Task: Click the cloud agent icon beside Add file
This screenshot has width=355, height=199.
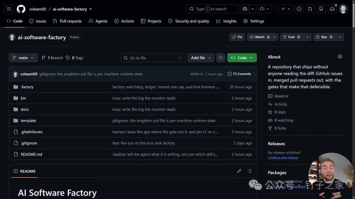Action: [221, 58]
